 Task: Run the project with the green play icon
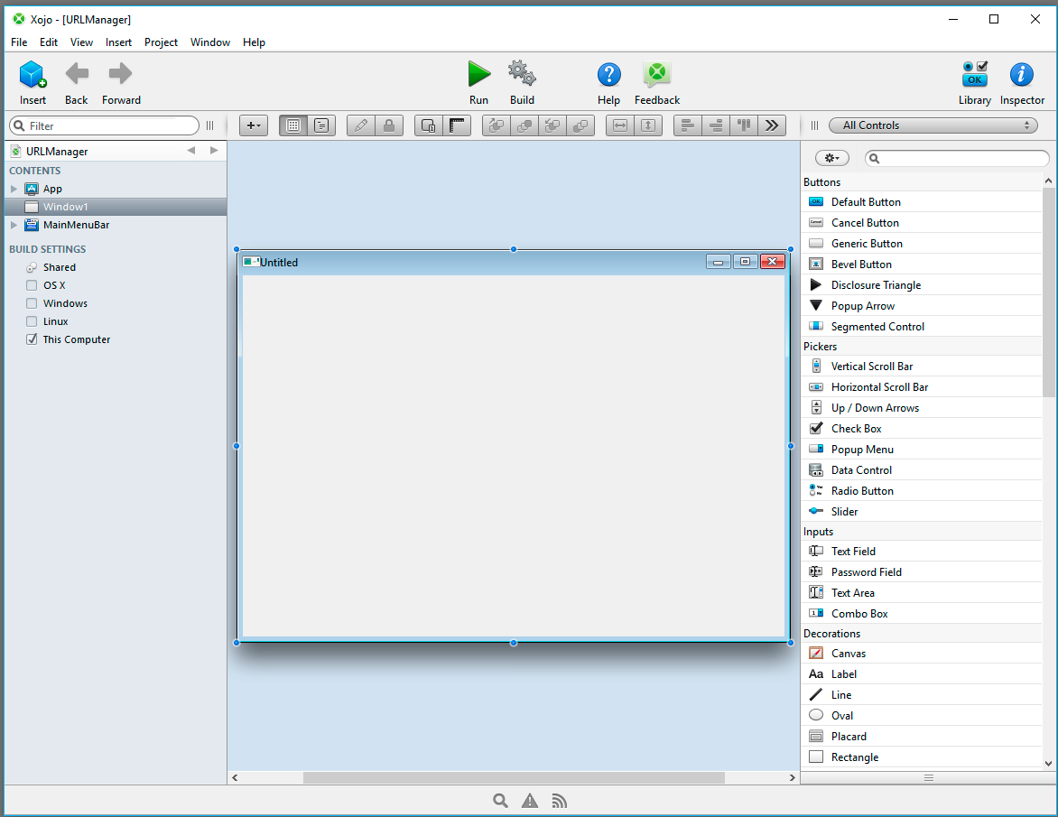click(x=479, y=74)
